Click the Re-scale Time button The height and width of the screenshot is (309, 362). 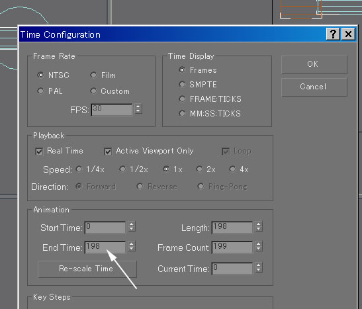[x=87, y=269]
